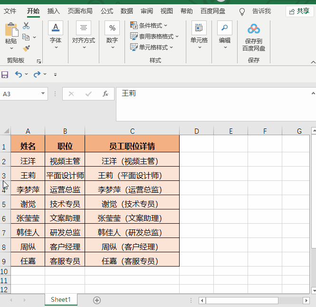Click the vertical scrollbar down arrow

pyautogui.click(x=314, y=290)
